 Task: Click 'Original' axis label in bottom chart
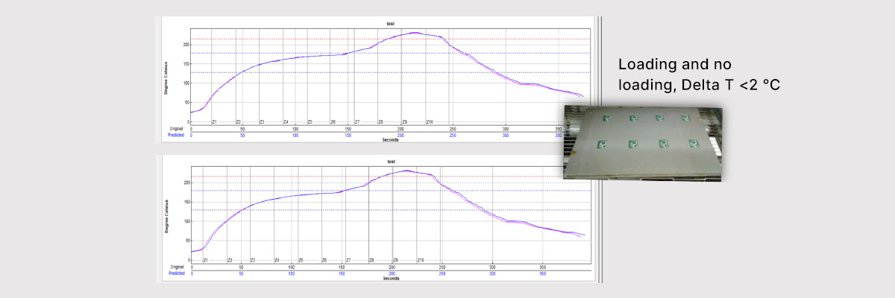(177, 267)
